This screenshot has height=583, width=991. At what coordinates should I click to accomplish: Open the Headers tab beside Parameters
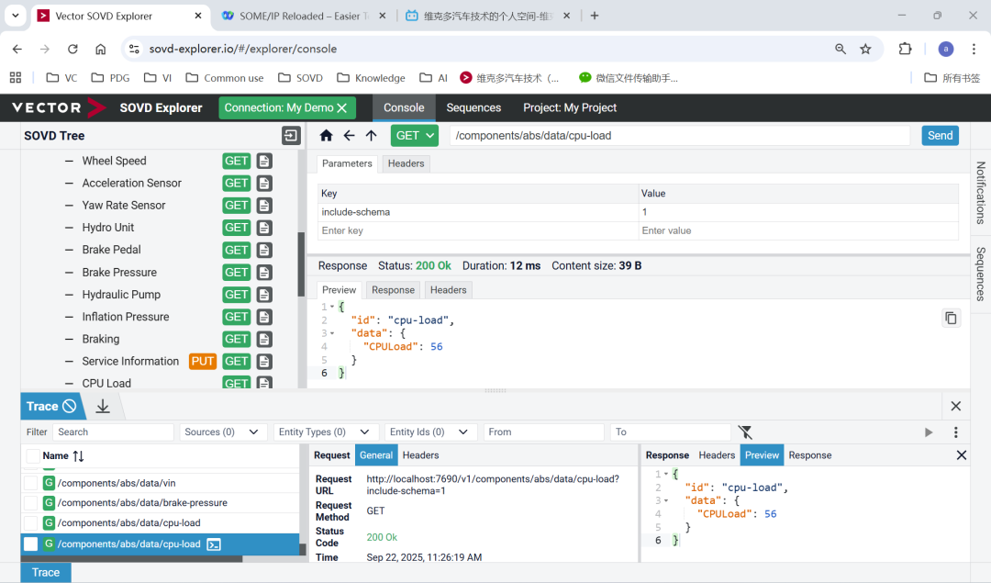pos(406,163)
